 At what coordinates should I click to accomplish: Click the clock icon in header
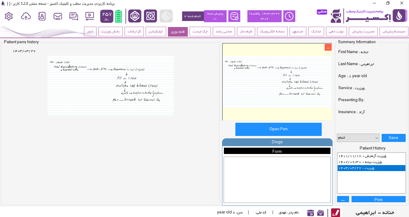click(289, 16)
